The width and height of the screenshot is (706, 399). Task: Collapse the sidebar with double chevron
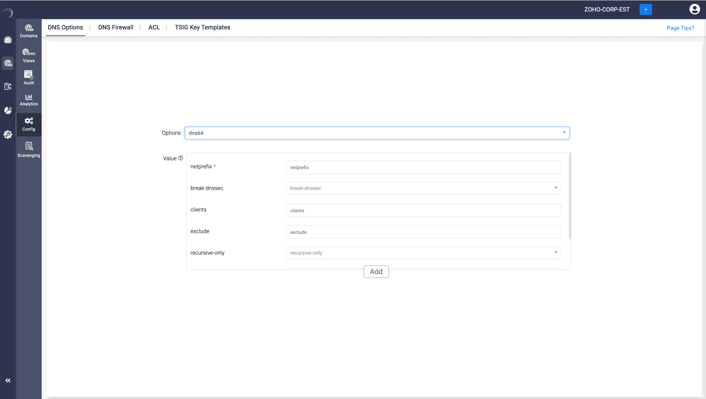8,380
